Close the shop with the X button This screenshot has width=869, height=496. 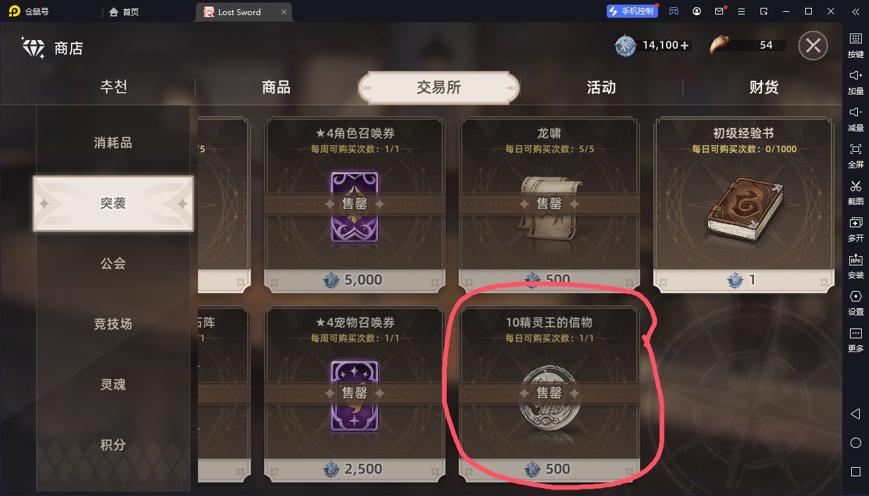813,46
